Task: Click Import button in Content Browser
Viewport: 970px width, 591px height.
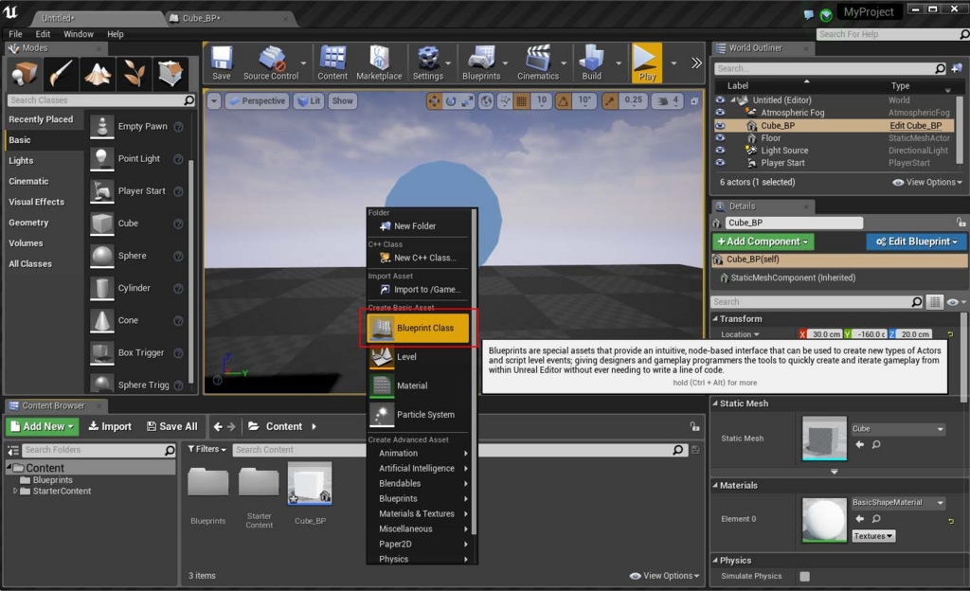Action: (110, 426)
